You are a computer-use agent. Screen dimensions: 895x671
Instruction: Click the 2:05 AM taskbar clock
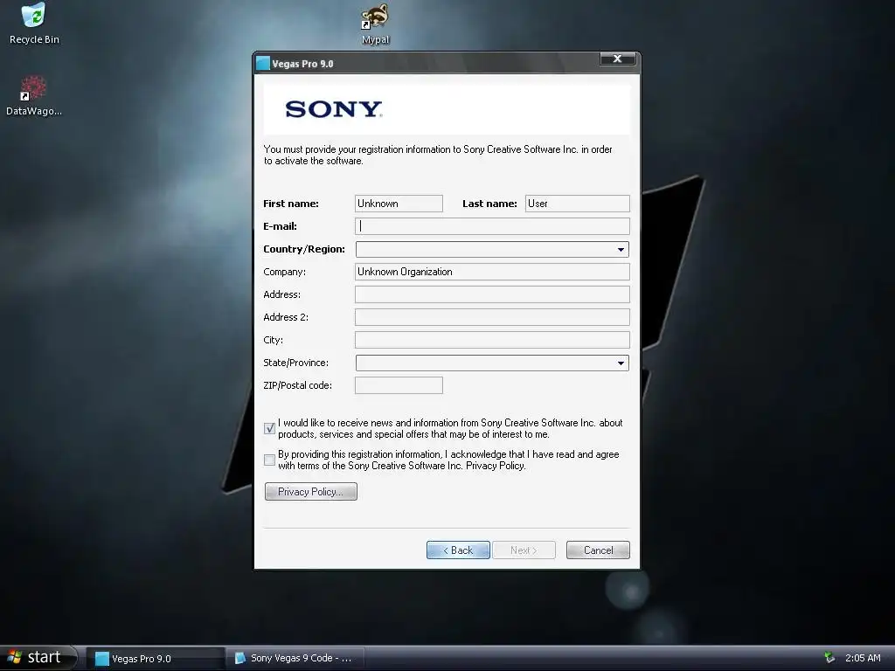click(x=863, y=658)
